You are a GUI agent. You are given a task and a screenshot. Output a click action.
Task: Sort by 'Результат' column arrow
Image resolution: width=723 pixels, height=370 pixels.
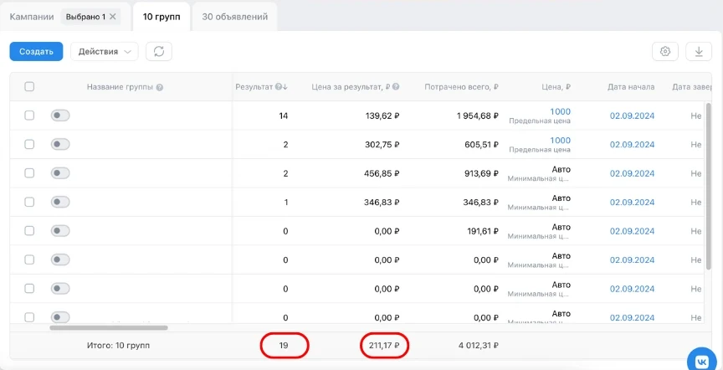285,87
